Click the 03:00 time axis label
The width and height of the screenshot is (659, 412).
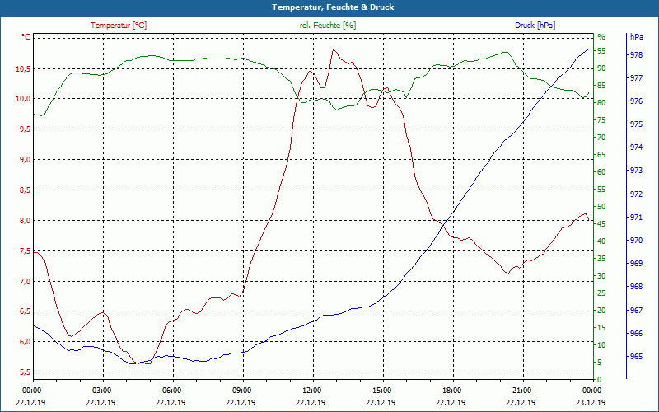click(100, 390)
